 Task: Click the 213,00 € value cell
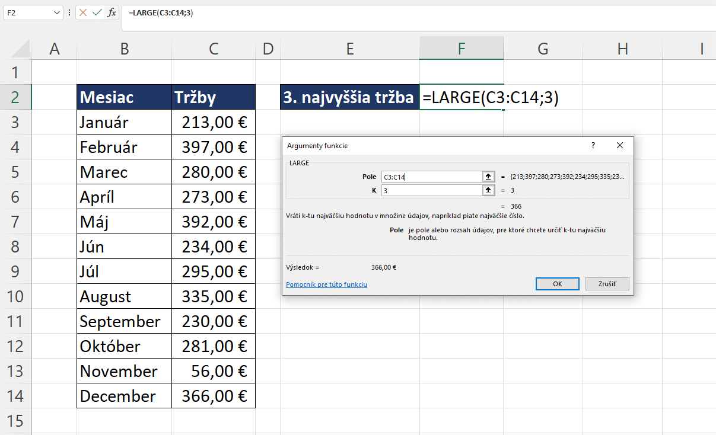point(214,122)
